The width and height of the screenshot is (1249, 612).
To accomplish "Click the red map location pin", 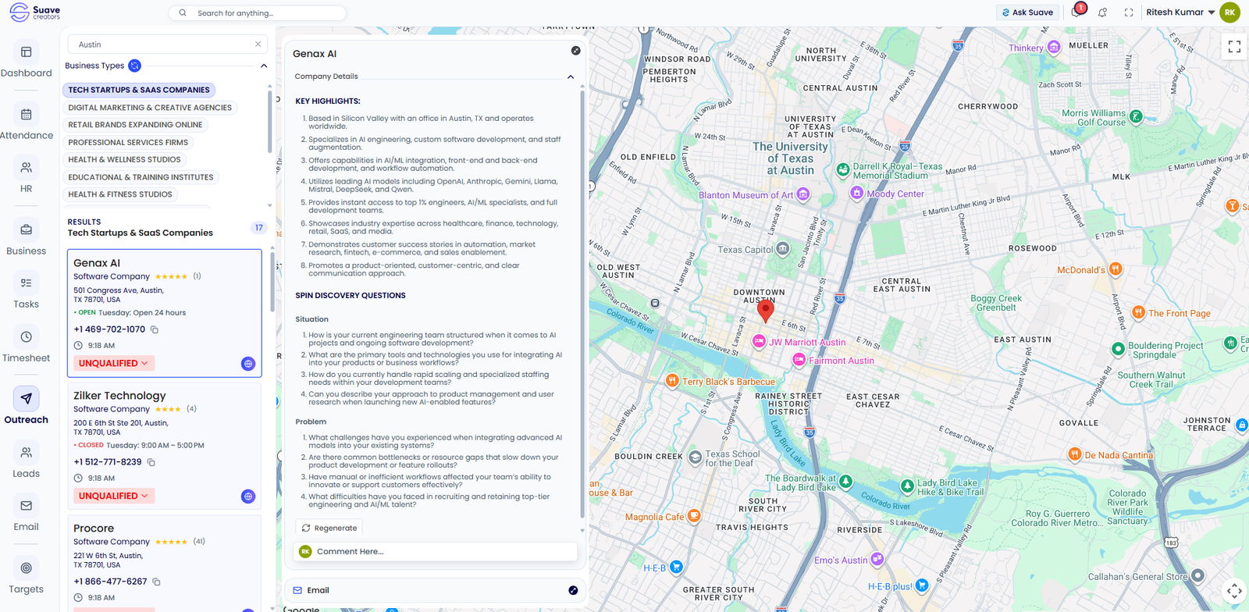I will tap(766, 311).
